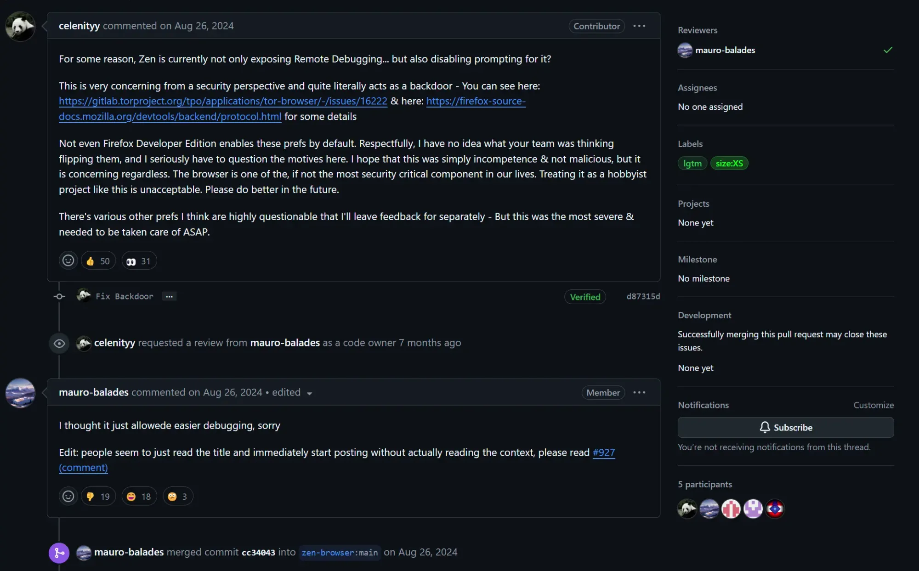Open the Tor Project gitlab issue link
Screen dimensions: 919x571
pyautogui.click(x=223, y=101)
